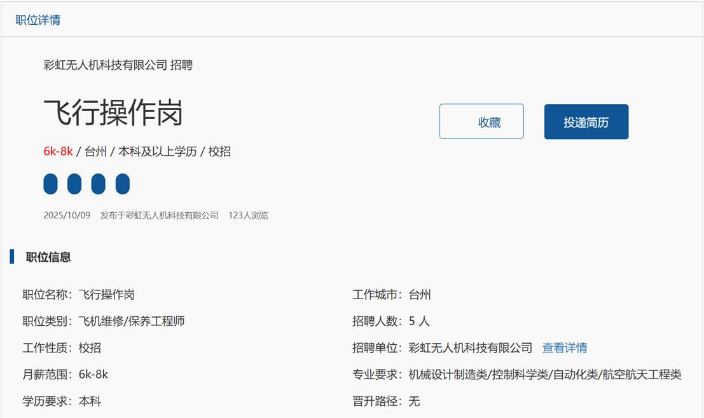704x418 pixels.
Task: Click the 职位信息 section header
Action: (x=48, y=257)
